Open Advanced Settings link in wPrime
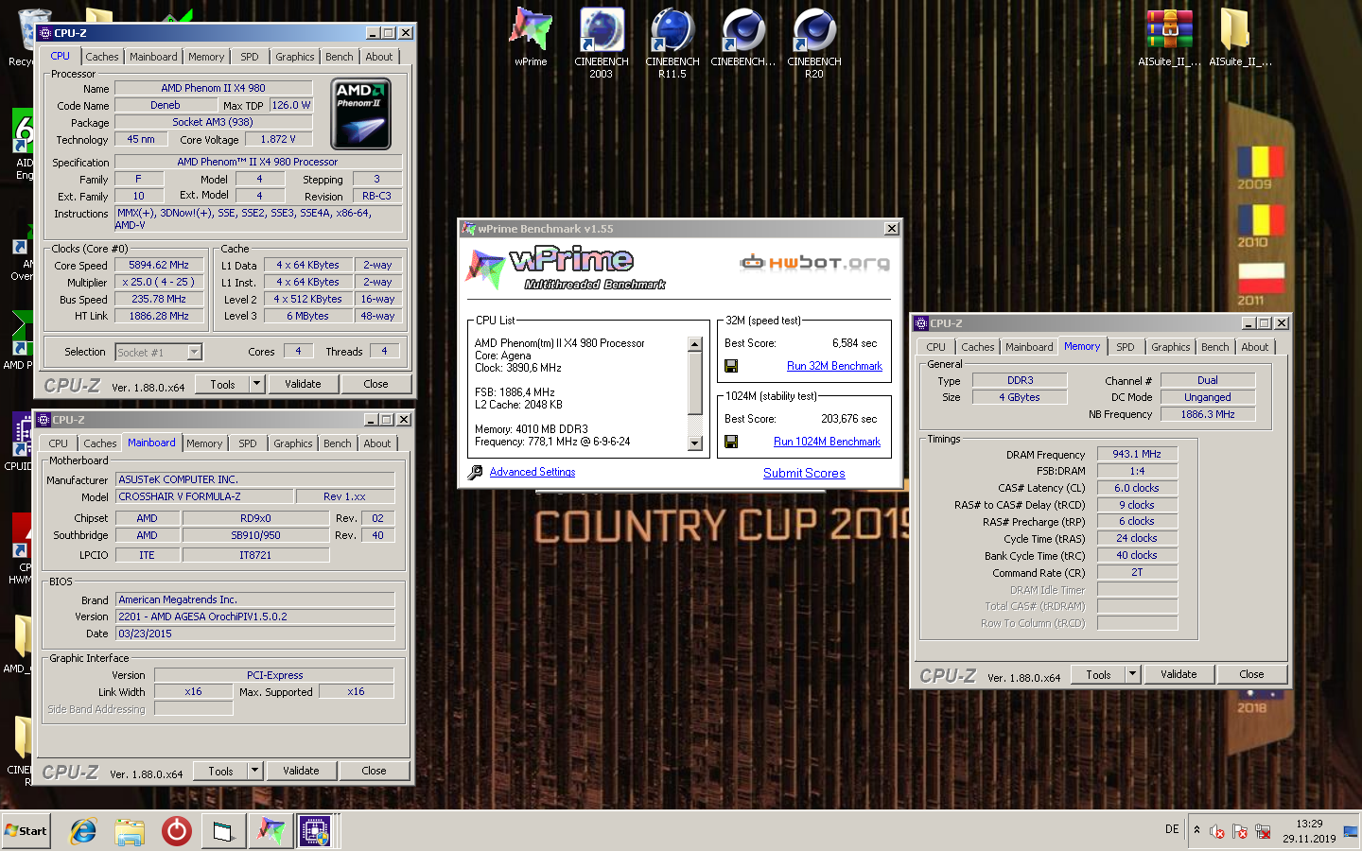This screenshot has height=851, width=1362. coord(533,472)
